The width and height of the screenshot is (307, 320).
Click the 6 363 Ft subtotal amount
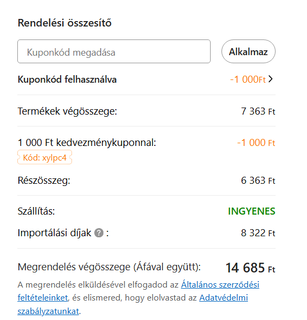258,181
